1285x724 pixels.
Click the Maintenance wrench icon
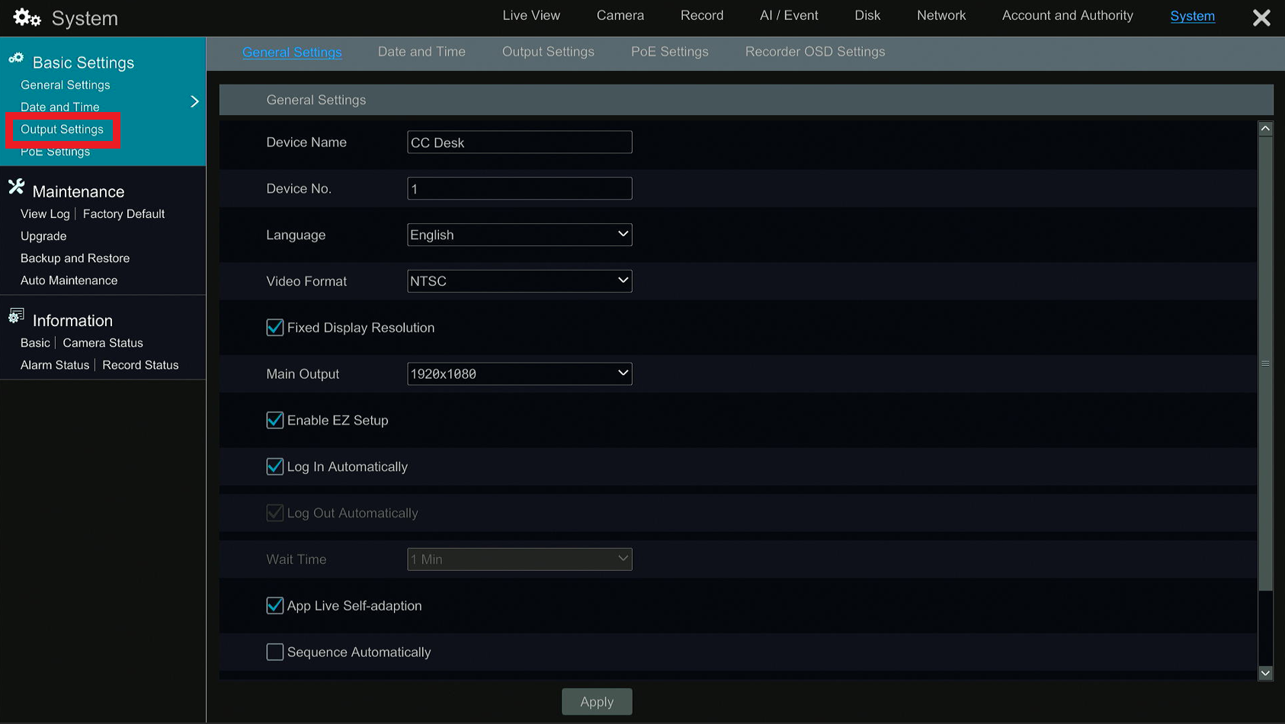pyautogui.click(x=15, y=186)
